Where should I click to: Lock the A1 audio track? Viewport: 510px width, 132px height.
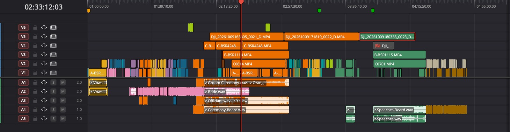click(35, 82)
